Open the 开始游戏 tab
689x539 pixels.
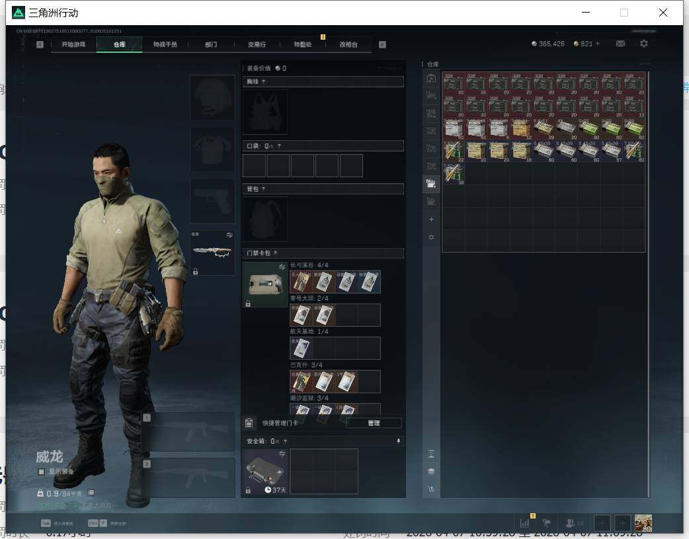(x=73, y=44)
